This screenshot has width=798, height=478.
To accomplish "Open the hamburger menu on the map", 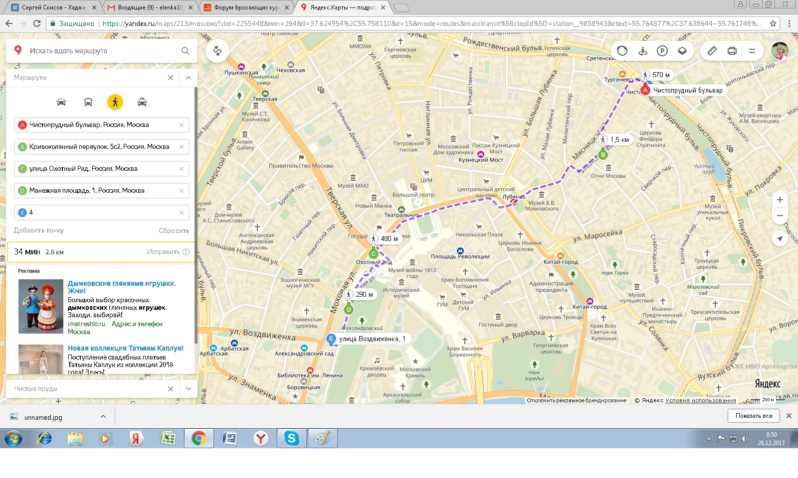I will (x=752, y=51).
